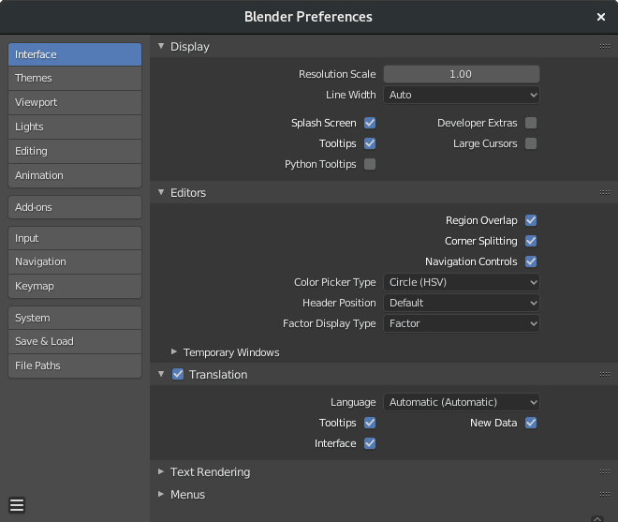Open the Add-ons tab
618x522 pixels.
point(75,207)
